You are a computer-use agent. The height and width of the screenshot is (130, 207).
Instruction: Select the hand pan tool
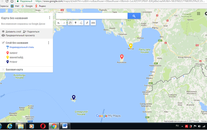pyautogui.click(x=70, y=23)
